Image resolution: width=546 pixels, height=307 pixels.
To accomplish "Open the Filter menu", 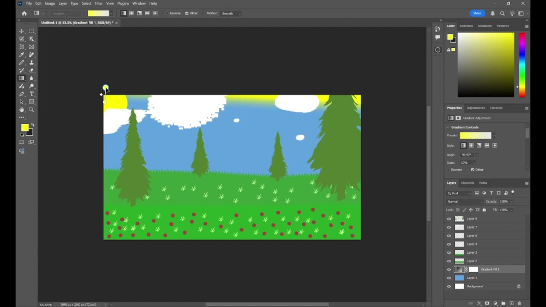I will tap(99, 3).
